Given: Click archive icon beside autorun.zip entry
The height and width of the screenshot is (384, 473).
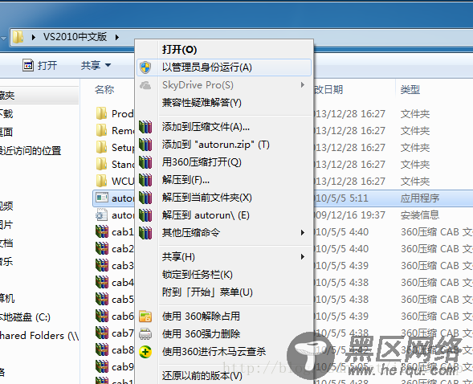Looking at the screenshot, I should [x=145, y=145].
